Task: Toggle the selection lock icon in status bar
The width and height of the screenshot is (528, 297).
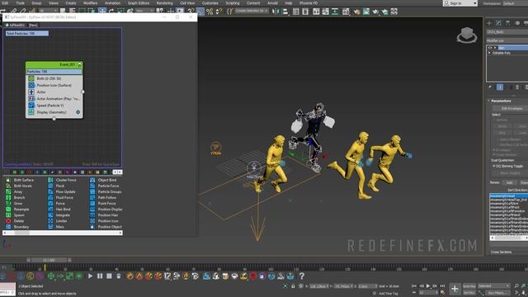Action: [x=293, y=286]
